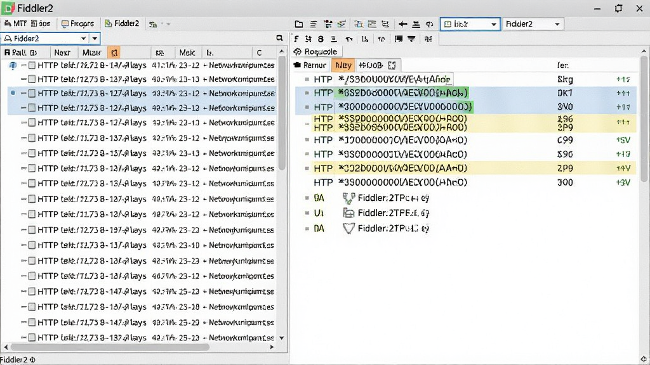Image resolution: width=650 pixels, height=365 pixels.
Task: Open the Fidder2 combo box above session list
Action: (x=45, y=39)
